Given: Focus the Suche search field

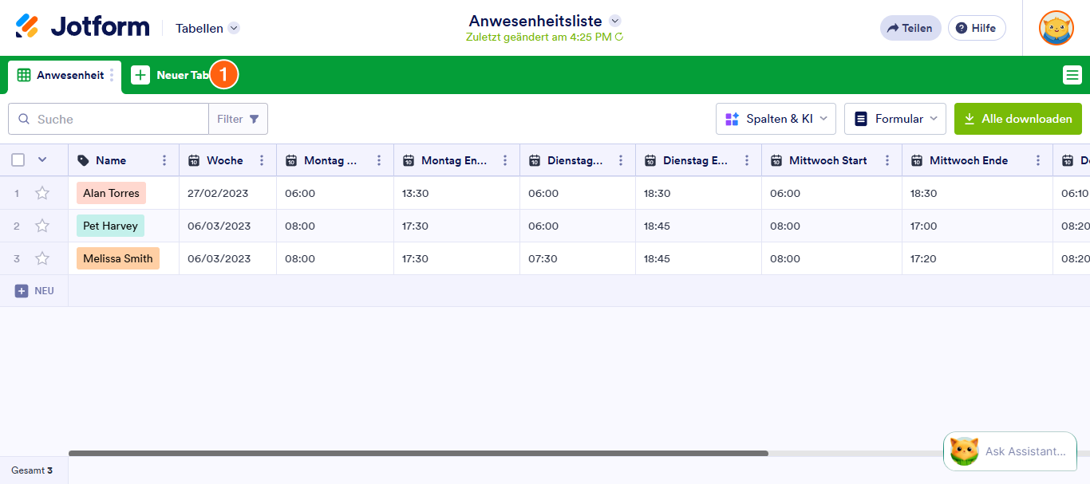Looking at the screenshot, I should coord(109,119).
